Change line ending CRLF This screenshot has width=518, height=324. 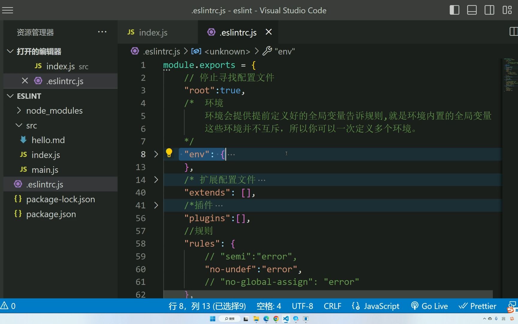(x=332, y=306)
